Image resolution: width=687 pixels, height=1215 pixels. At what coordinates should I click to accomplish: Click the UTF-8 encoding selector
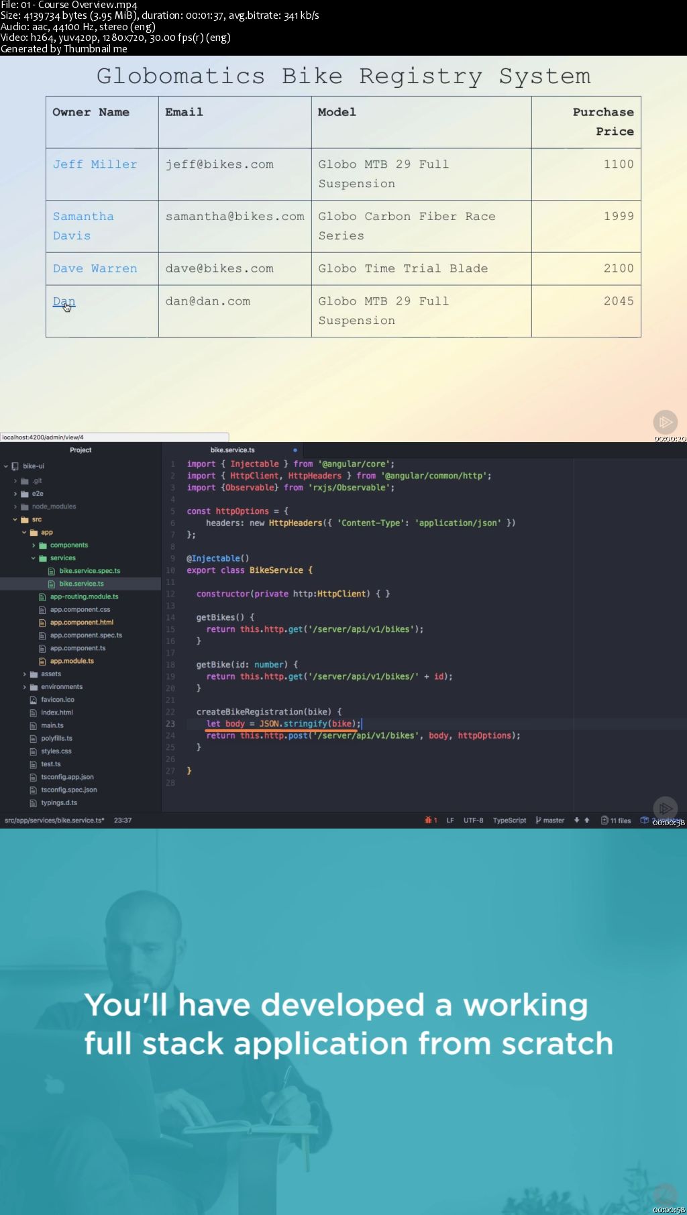point(473,820)
